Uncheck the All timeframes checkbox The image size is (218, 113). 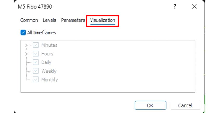click(x=23, y=33)
